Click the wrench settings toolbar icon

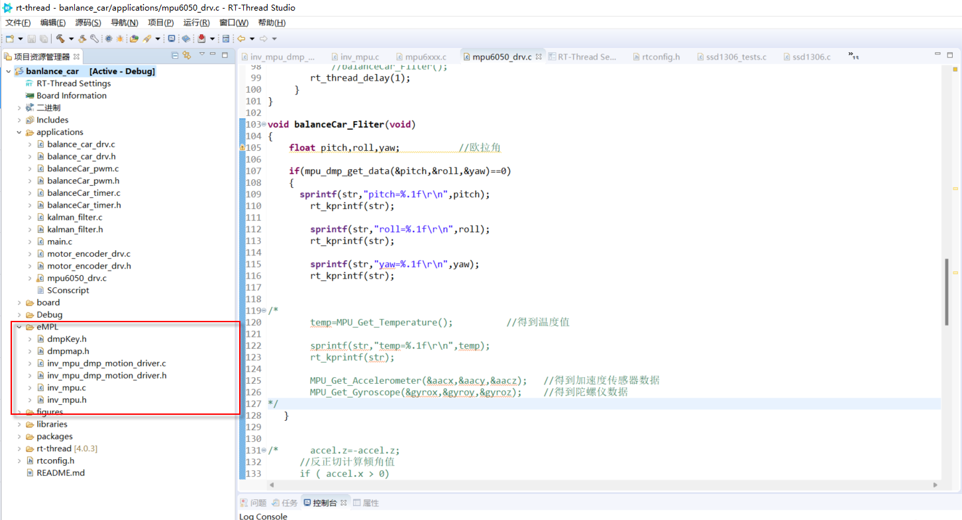[94, 39]
